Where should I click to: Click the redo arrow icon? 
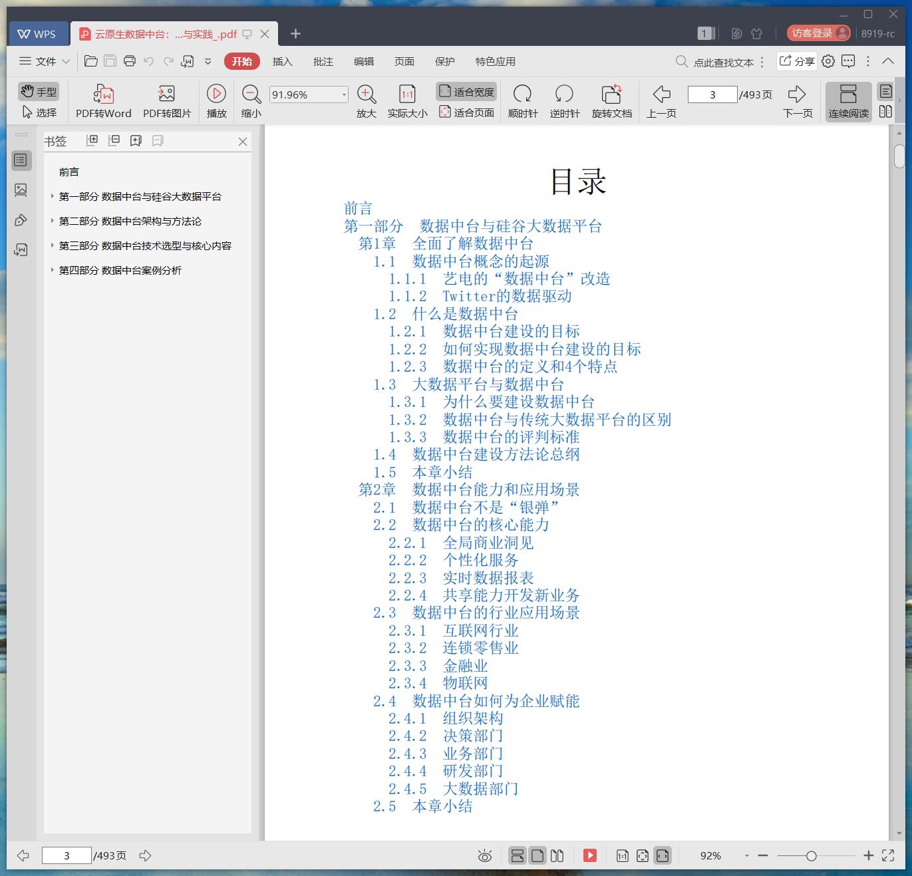(168, 61)
